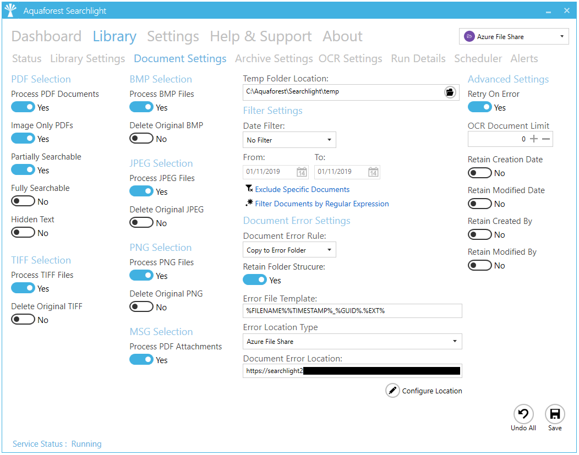Click the Undo All arrow icon

[523, 414]
